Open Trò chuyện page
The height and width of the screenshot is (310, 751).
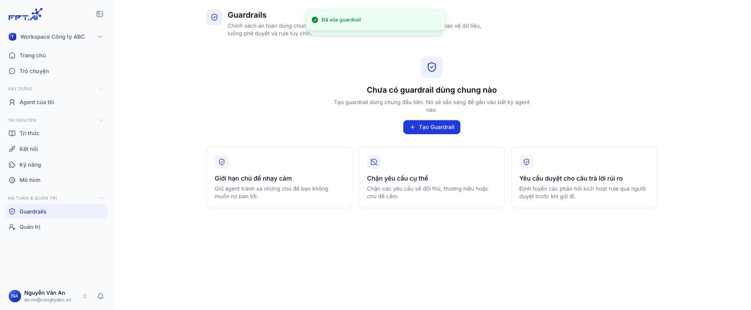(56, 71)
